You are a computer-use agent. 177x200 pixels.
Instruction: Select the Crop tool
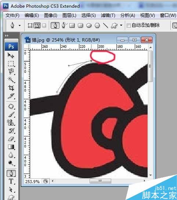(11, 88)
